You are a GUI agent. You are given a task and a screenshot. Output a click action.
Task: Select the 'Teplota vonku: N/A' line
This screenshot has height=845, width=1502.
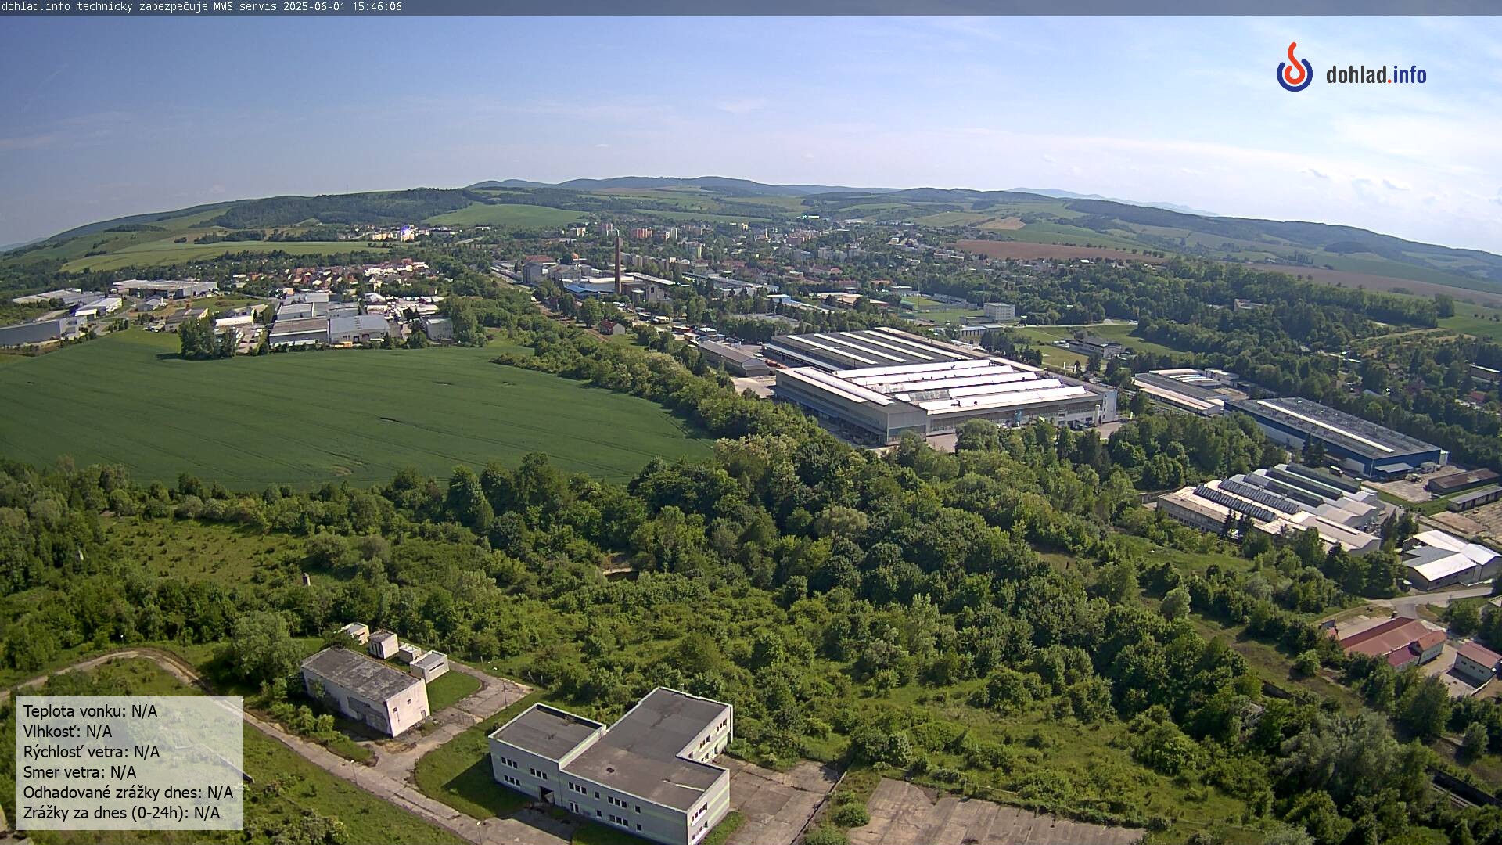point(90,711)
